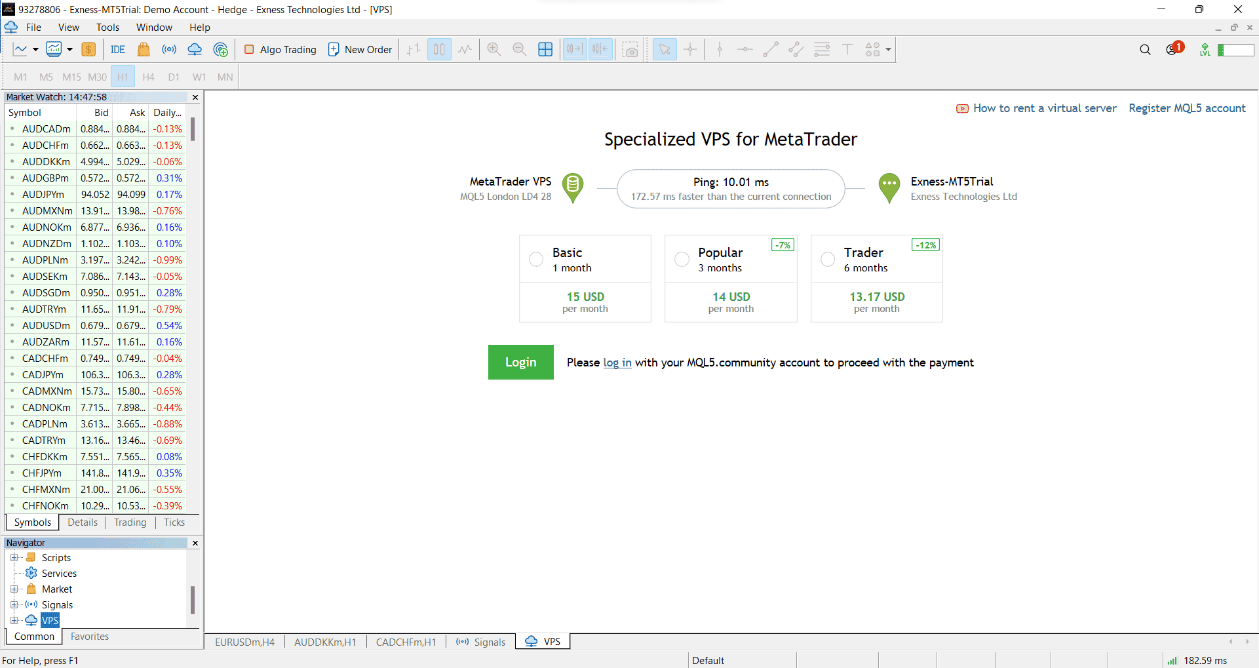Select line chart view icon

[465, 49]
